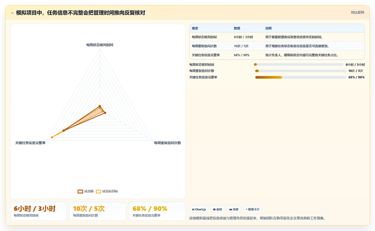Click the orange data point at the 关键任务信息完整率 corner
Viewport: 375px width, 231px height.
pos(52,137)
